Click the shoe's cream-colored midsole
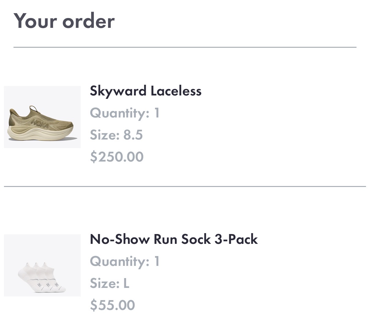370x324 pixels. point(41,135)
